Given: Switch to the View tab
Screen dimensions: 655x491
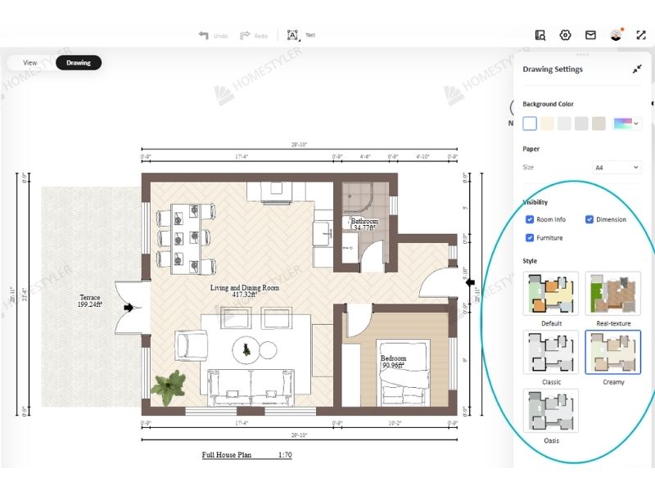Looking at the screenshot, I should point(30,62).
